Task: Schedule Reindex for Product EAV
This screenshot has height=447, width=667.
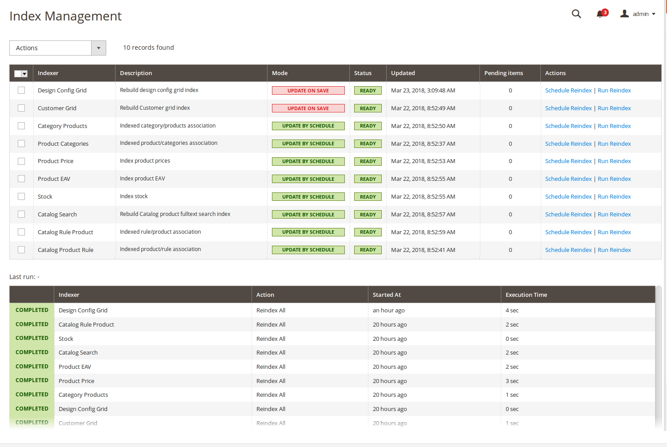Action: (x=568, y=179)
